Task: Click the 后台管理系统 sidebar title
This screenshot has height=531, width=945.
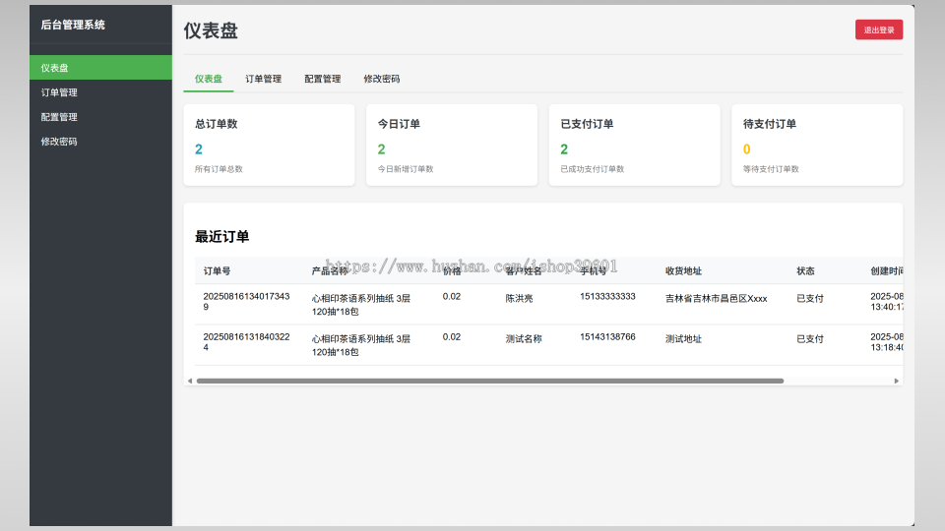Action: pos(73,25)
